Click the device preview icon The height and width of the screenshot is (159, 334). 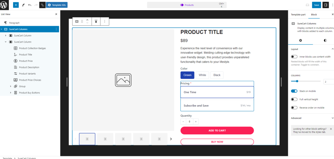(x=307, y=5)
